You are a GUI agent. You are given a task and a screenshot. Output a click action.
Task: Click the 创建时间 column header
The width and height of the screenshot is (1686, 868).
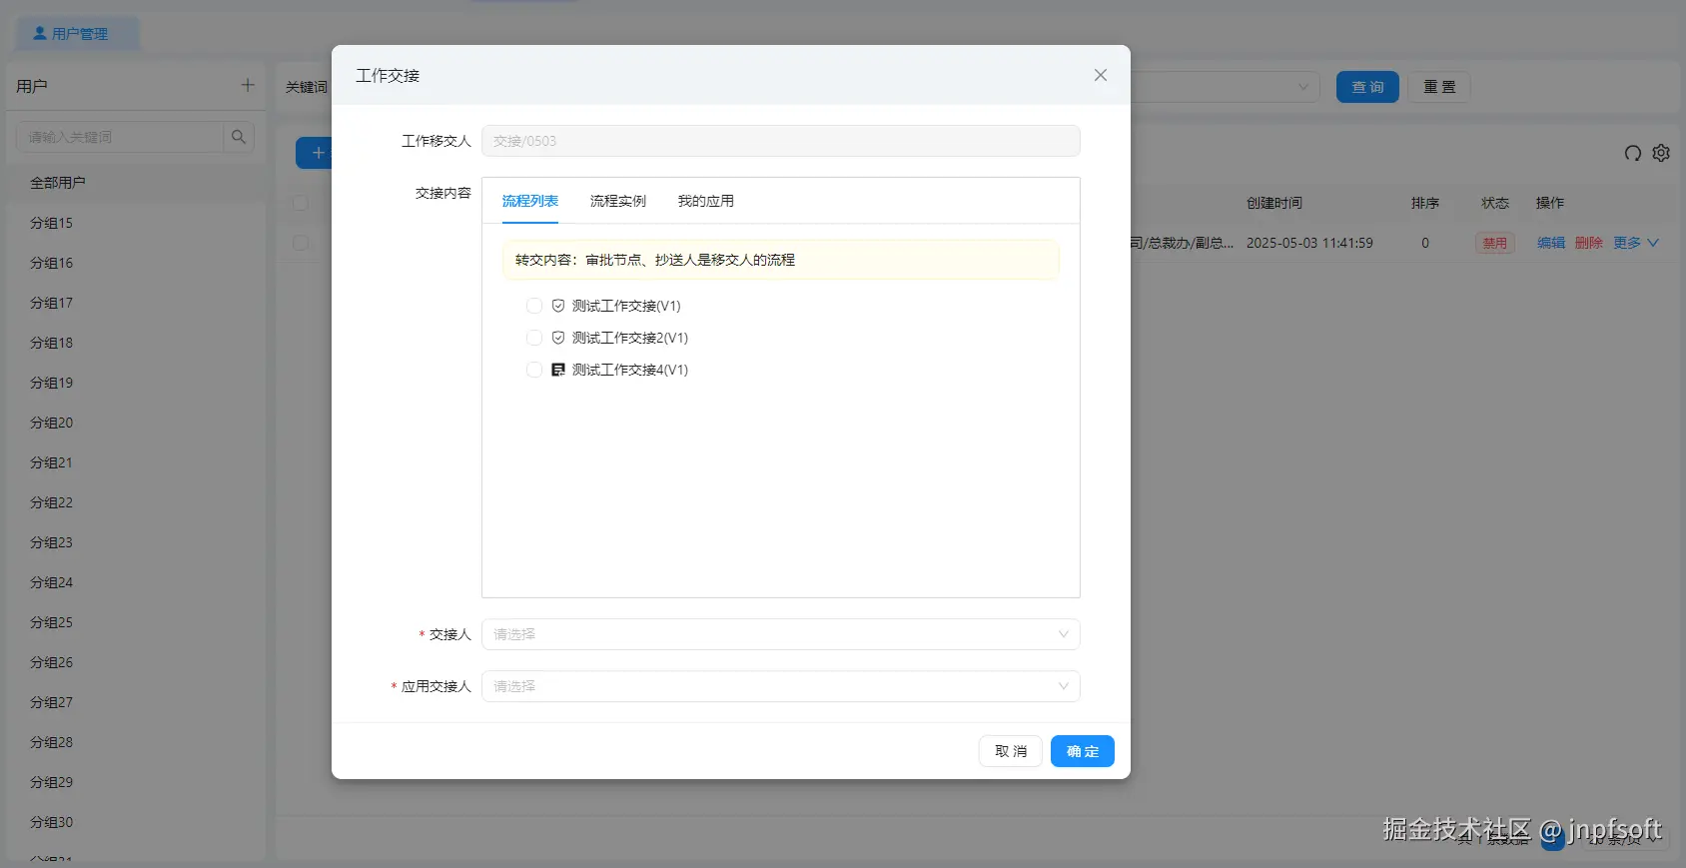[1274, 203]
